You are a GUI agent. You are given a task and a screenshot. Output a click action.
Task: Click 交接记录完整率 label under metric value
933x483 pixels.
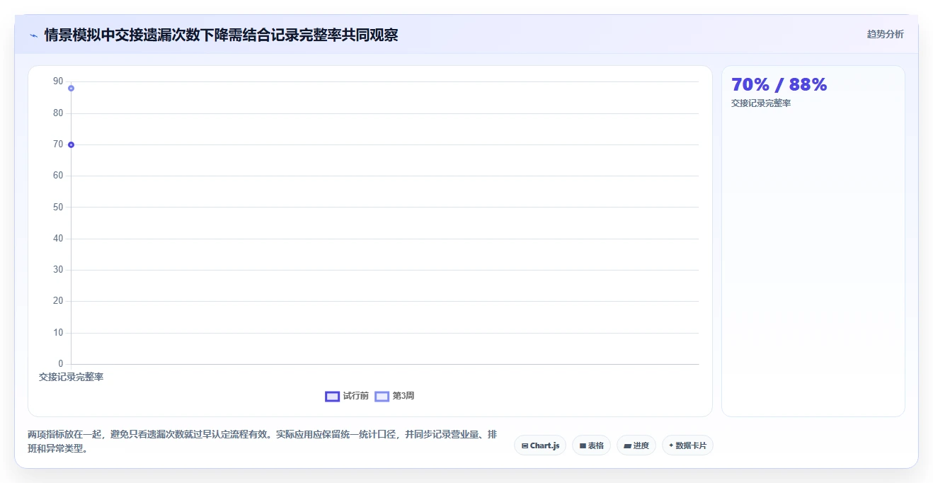pos(761,103)
